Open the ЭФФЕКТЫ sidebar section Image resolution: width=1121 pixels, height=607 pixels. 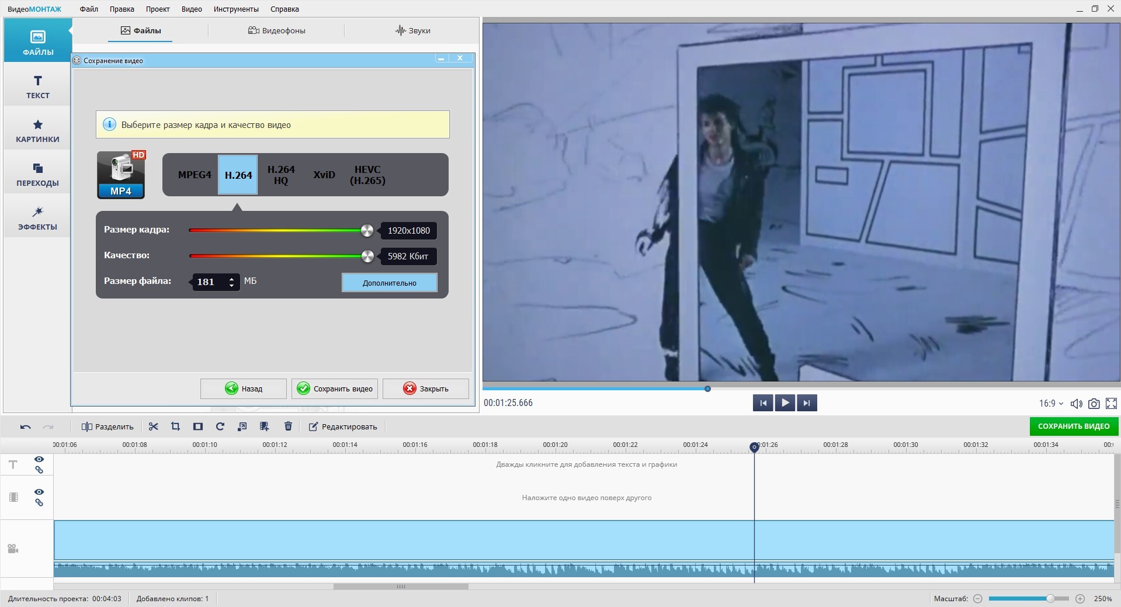point(38,218)
